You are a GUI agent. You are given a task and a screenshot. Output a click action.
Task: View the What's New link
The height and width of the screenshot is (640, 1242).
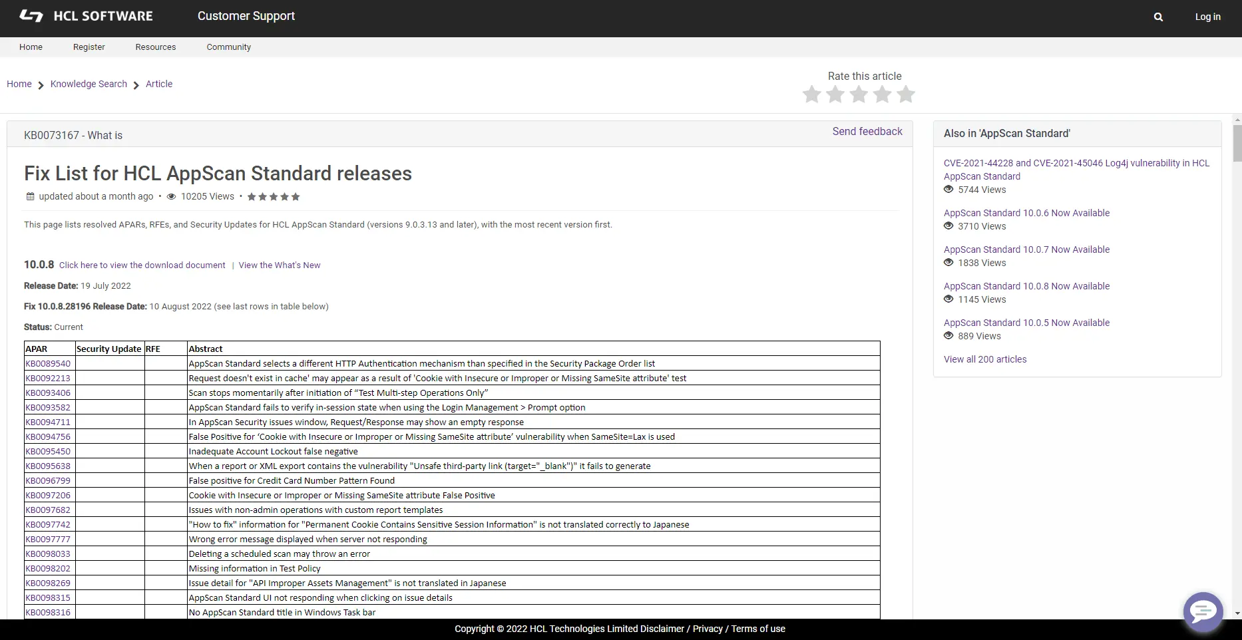(x=280, y=265)
